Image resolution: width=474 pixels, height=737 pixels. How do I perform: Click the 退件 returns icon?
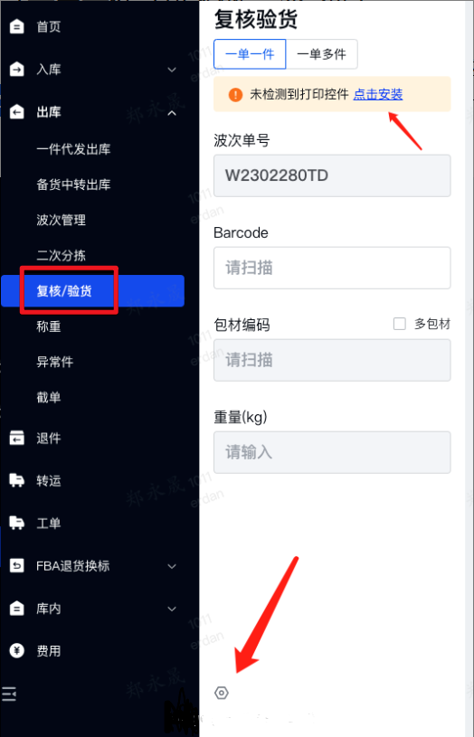17,438
